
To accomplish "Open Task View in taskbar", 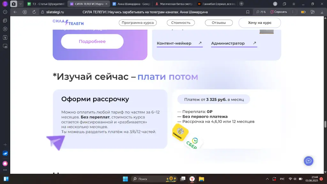I will coord(183,179).
